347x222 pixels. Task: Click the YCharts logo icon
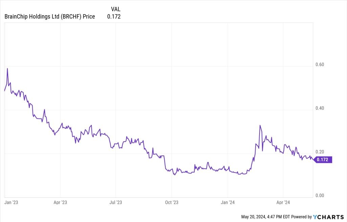coord(315,217)
